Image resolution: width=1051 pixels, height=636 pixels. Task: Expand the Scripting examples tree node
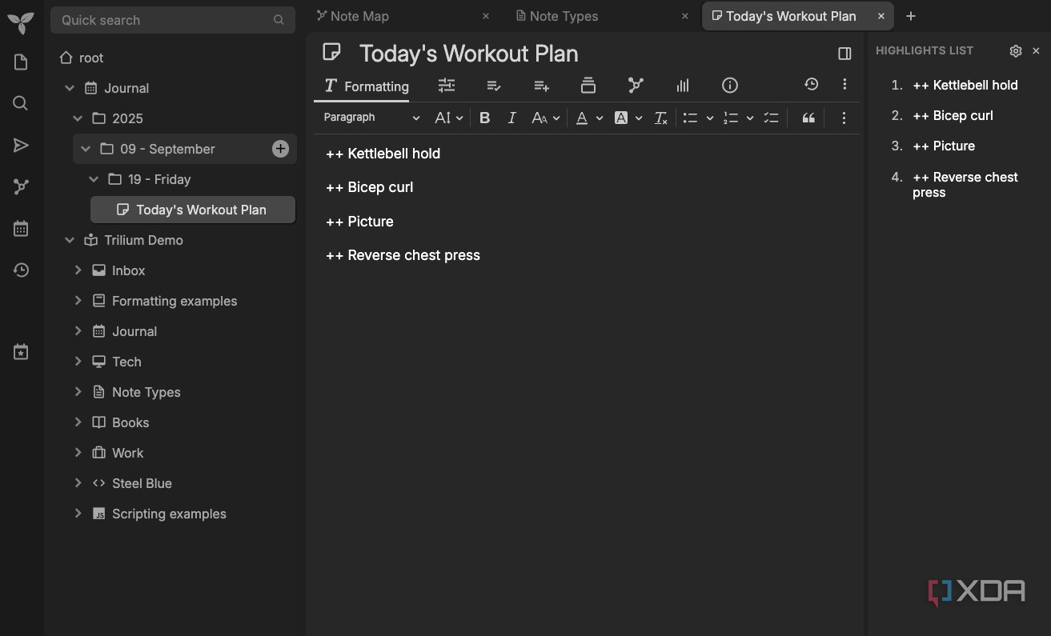tap(78, 514)
